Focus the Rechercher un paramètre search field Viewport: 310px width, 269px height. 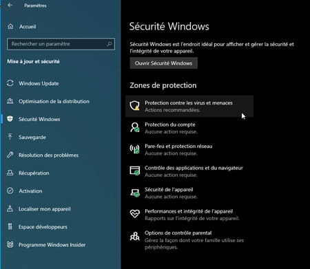[x=61, y=44]
